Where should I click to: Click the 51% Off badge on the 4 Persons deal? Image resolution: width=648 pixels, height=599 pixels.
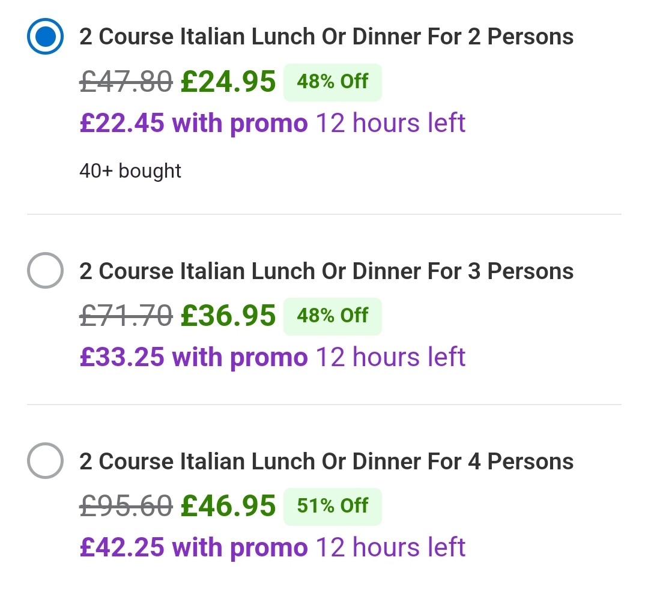point(333,506)
